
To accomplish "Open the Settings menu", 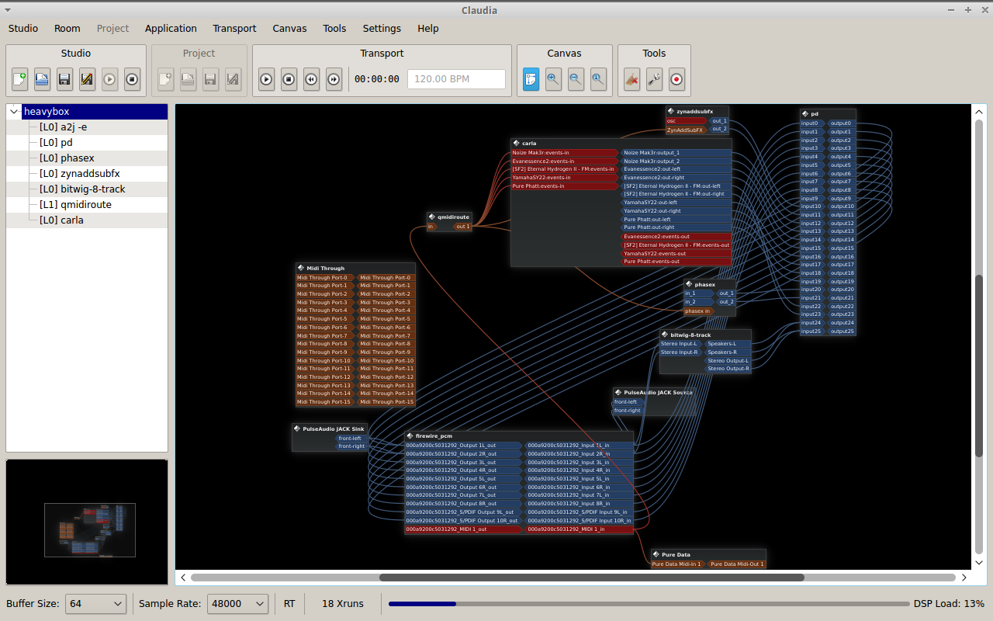I will point(382,28).
